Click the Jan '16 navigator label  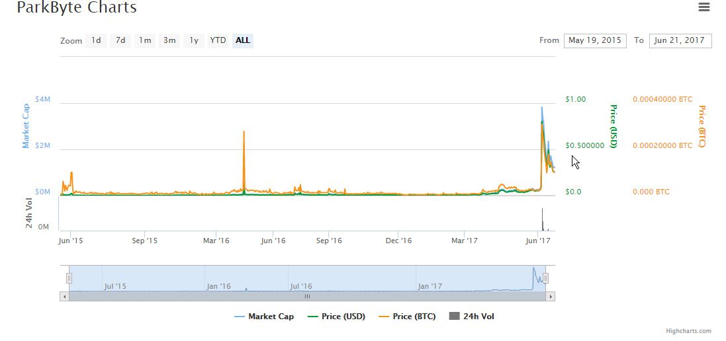219,286
